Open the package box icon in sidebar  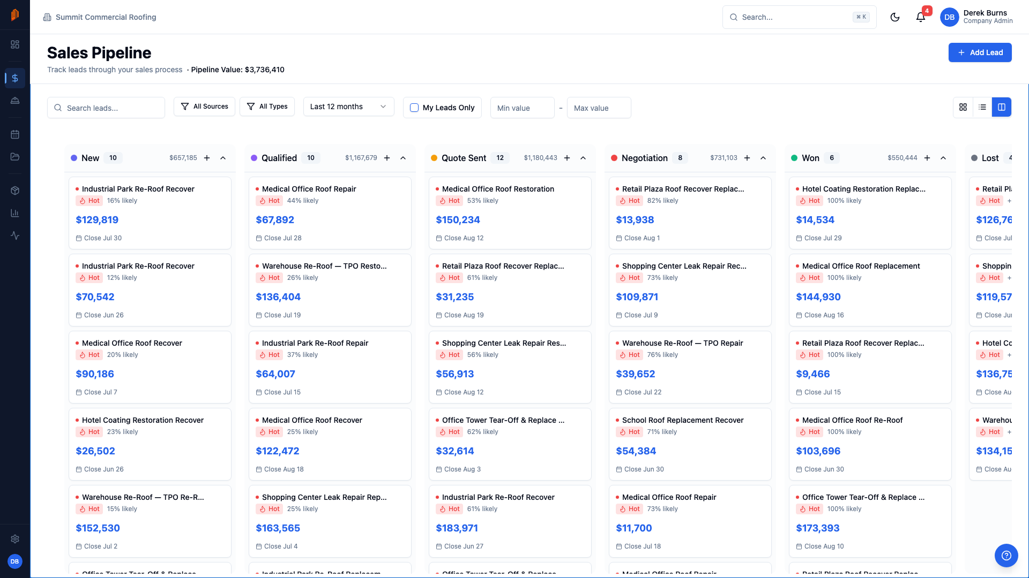coord(15,191)
